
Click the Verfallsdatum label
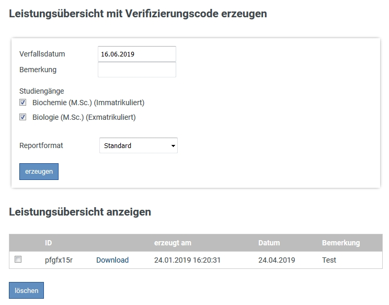42,54
